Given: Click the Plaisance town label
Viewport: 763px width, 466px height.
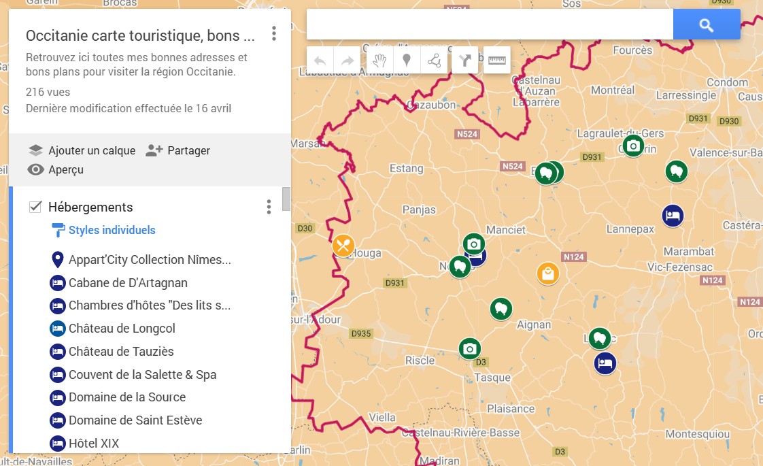Looking at the screenshot, I should pos(511,409).
